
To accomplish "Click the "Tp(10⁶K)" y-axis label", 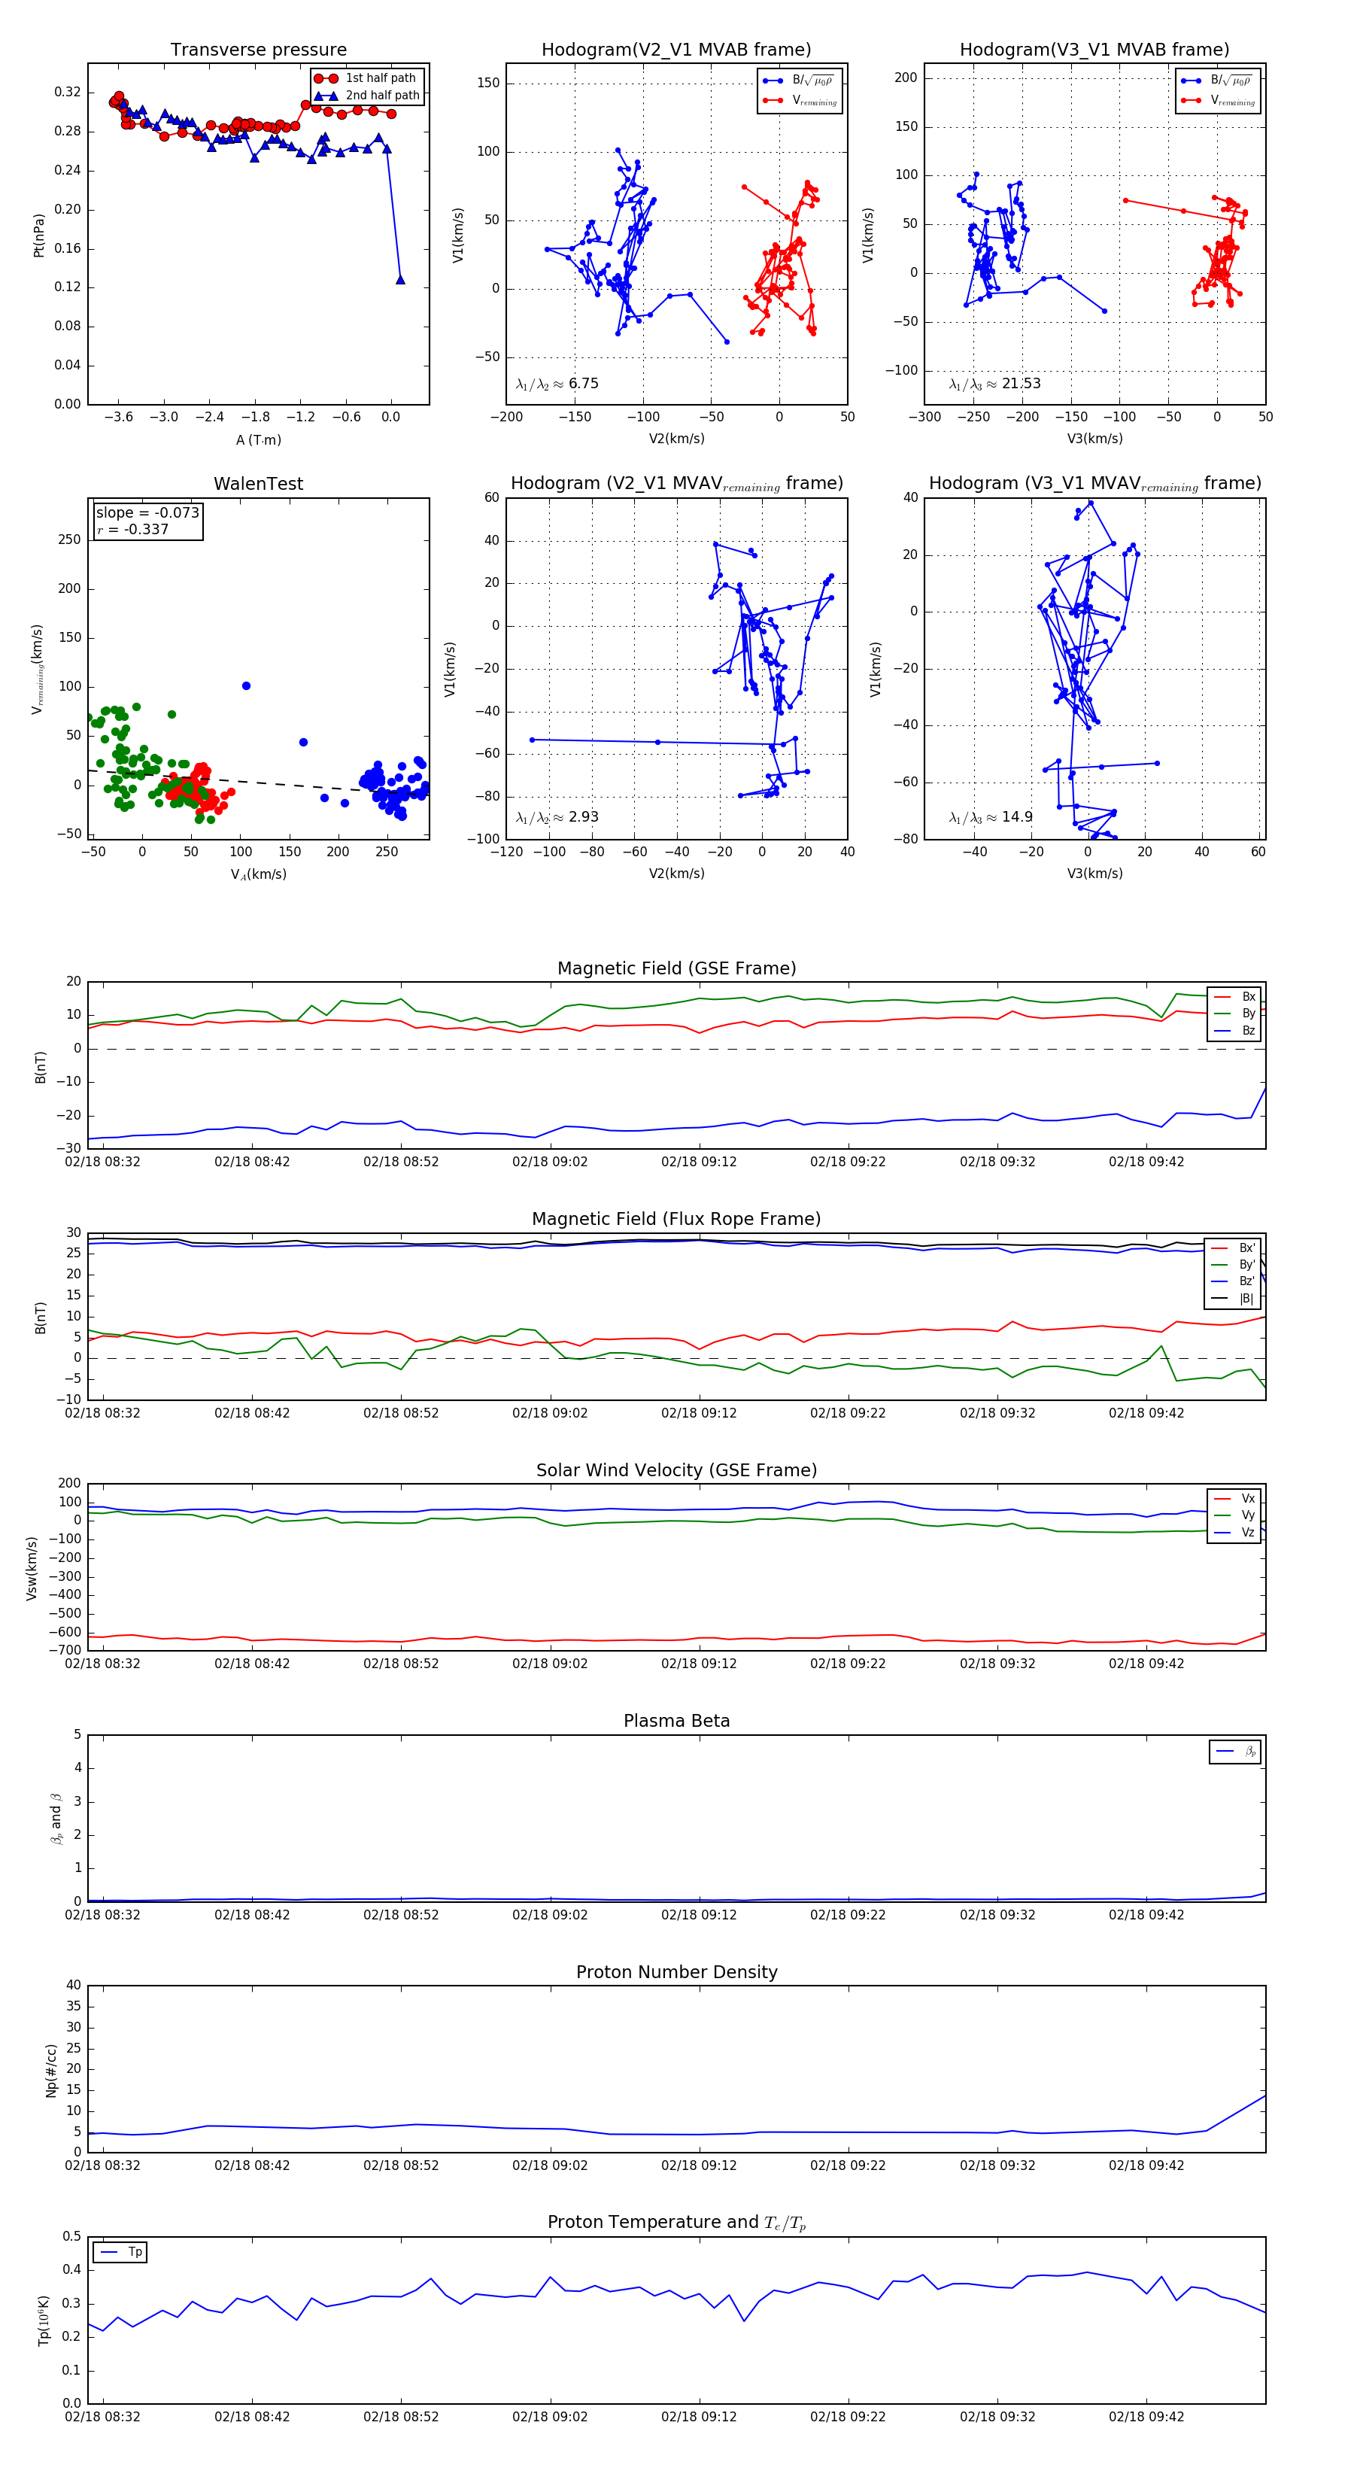I will 44,2320.
